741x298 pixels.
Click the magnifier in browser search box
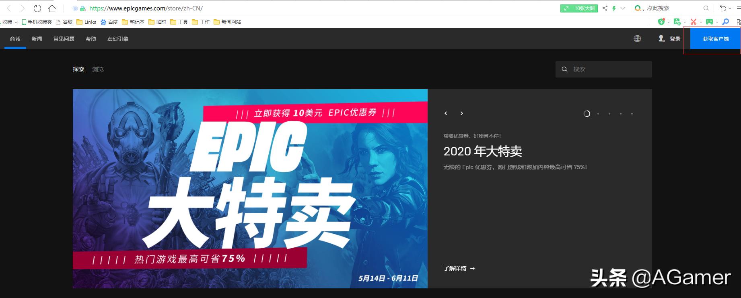[706, 8]
